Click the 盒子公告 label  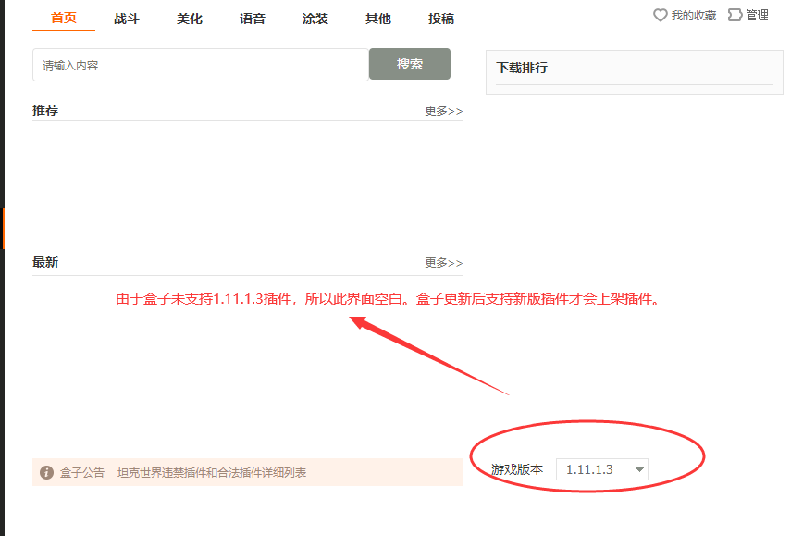(x=82, y=472)
